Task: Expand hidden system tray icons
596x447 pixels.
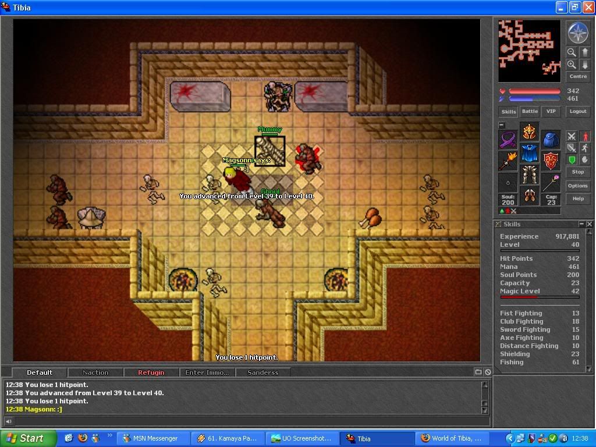Action: point(510,438)
